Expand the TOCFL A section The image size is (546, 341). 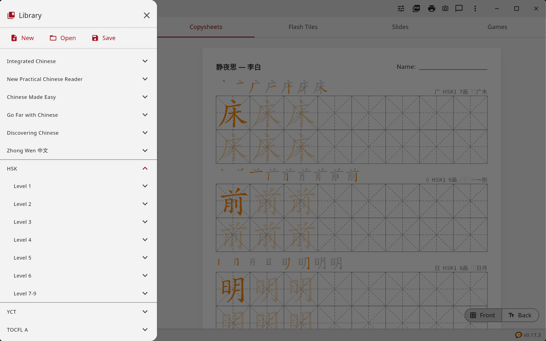(78, 329)
